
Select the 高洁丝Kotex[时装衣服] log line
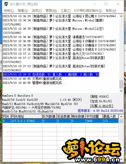[x=54, y=68]
